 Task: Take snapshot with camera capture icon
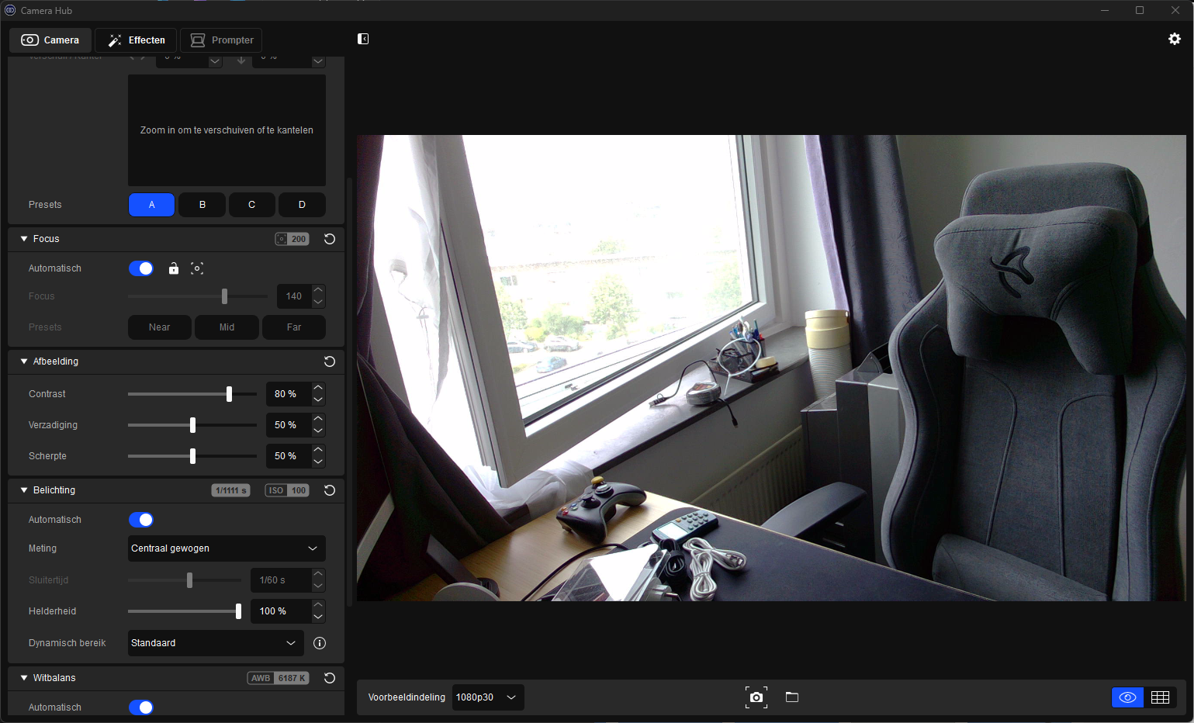tap(756, 697)
